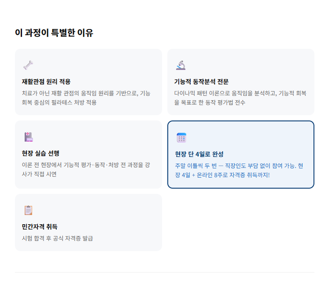Image resolution: width=332 pixels, height=288 pixels.
Task: Click description starting 치료가 아닌 재활 관점의
Action: tap(86, 98)
